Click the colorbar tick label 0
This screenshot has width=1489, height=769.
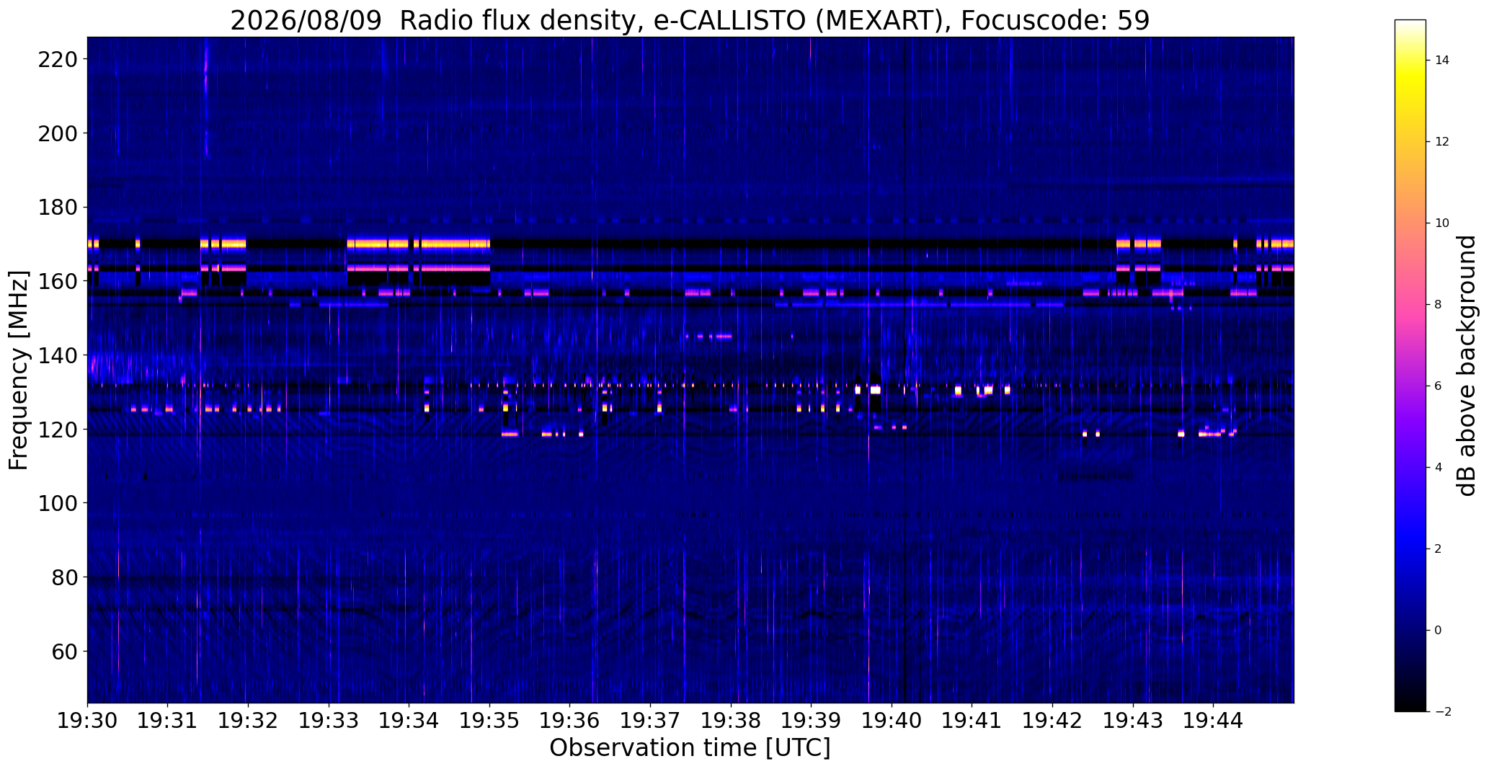pyautogui.click(x=1438, y=631)
